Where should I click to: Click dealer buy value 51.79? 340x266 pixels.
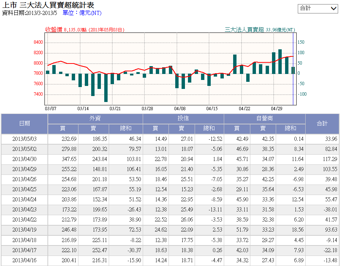pos(242,230)
